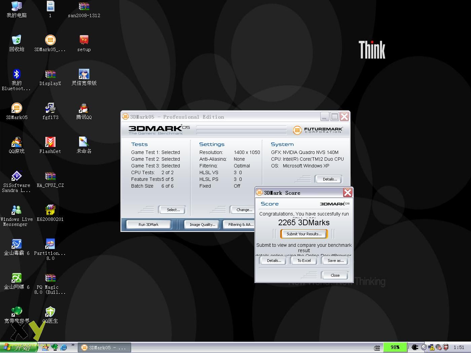471x353 pixels.
Task: Click Submit Your Results... button
Action: [304, 234]
